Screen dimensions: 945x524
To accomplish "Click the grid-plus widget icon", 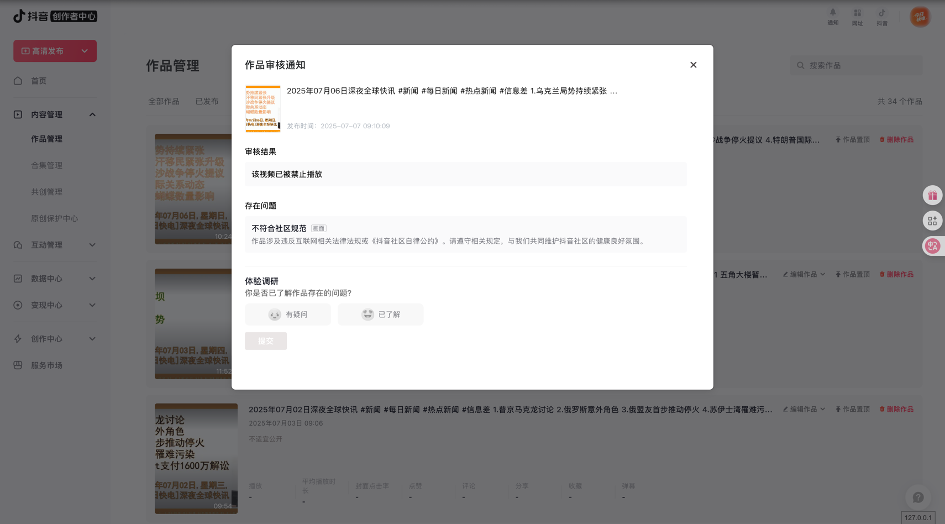I will (932, 221).
